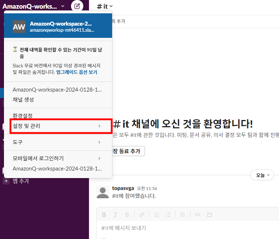The width and height of the screenshot is (279, 239).
Task: Expand the 도구 chevron arrow
Action: click(x=99, y=142)
